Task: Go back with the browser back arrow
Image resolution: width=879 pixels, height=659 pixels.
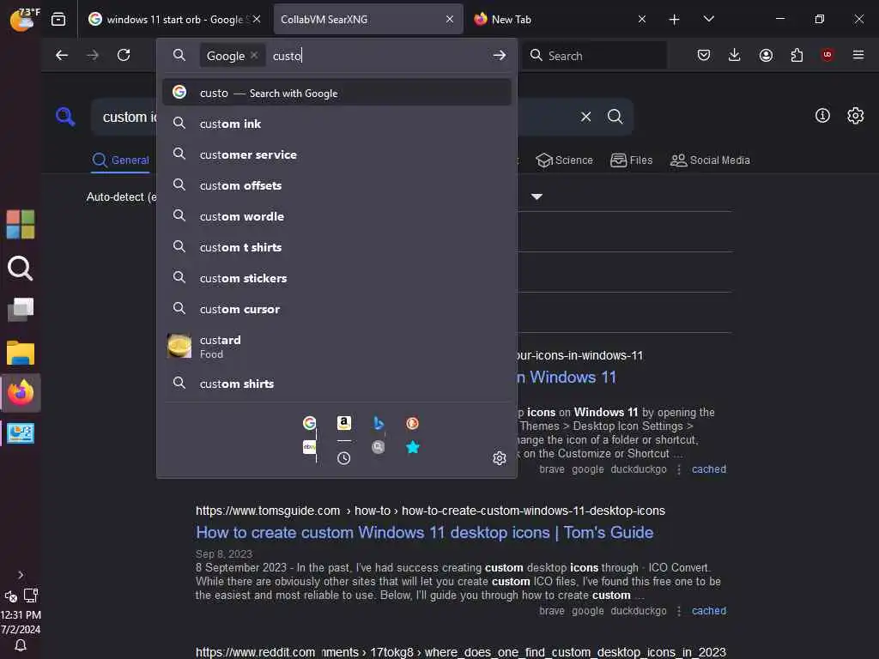Action: click(62, 55)
